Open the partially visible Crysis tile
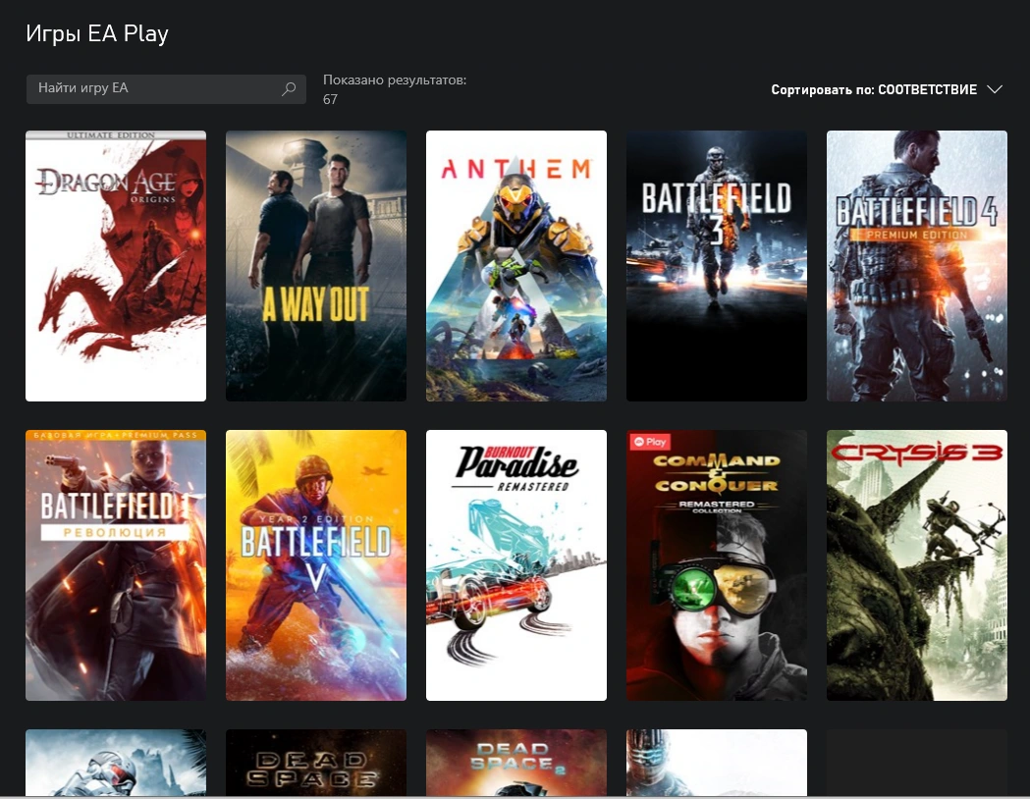Image resolution: width=1030 pixels, height=799 pixels. coord(116,763)
